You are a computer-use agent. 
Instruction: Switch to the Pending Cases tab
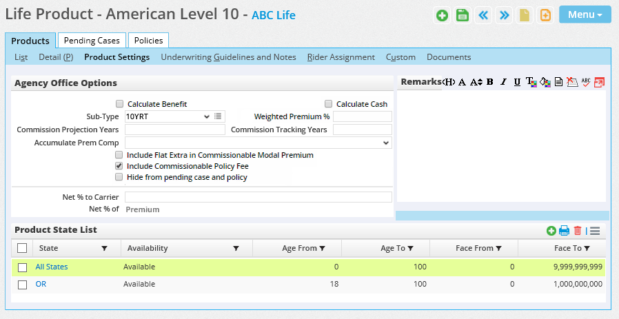coord(92,40)
